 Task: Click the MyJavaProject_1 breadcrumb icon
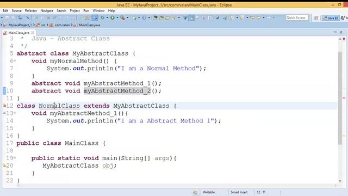coord(4,25)
